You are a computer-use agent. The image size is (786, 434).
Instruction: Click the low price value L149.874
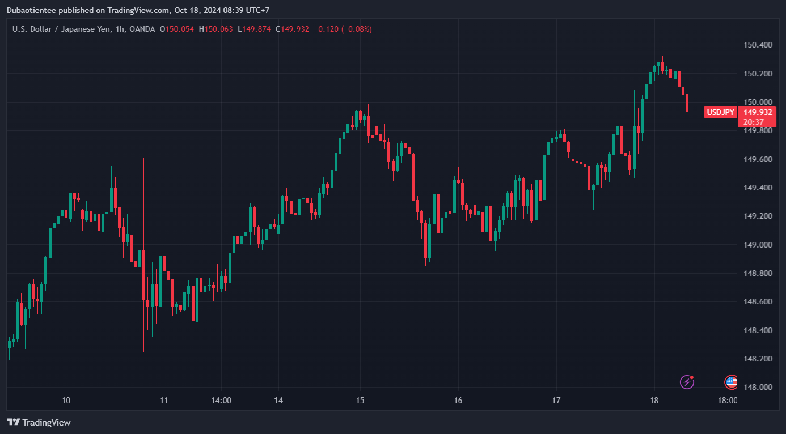pyautogui.click(x=254, y=29)
